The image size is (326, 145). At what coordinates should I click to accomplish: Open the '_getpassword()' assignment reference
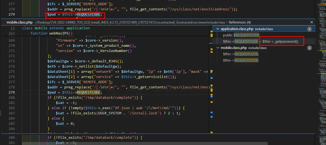pyautogui.click(x=261, y=41)
